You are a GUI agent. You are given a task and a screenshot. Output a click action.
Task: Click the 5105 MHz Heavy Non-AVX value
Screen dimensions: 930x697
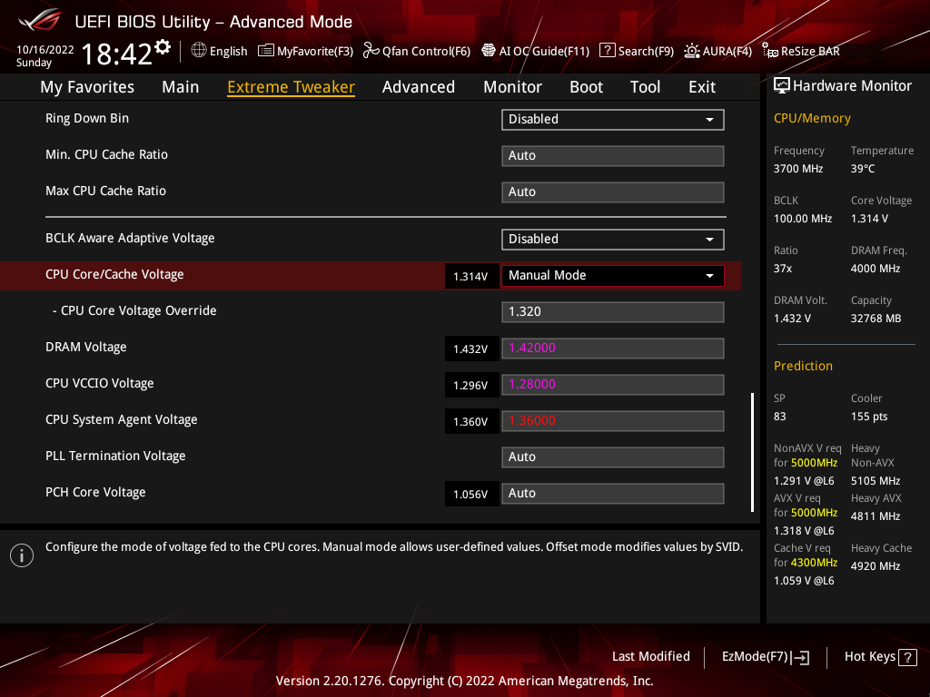[x=876, y=481]
